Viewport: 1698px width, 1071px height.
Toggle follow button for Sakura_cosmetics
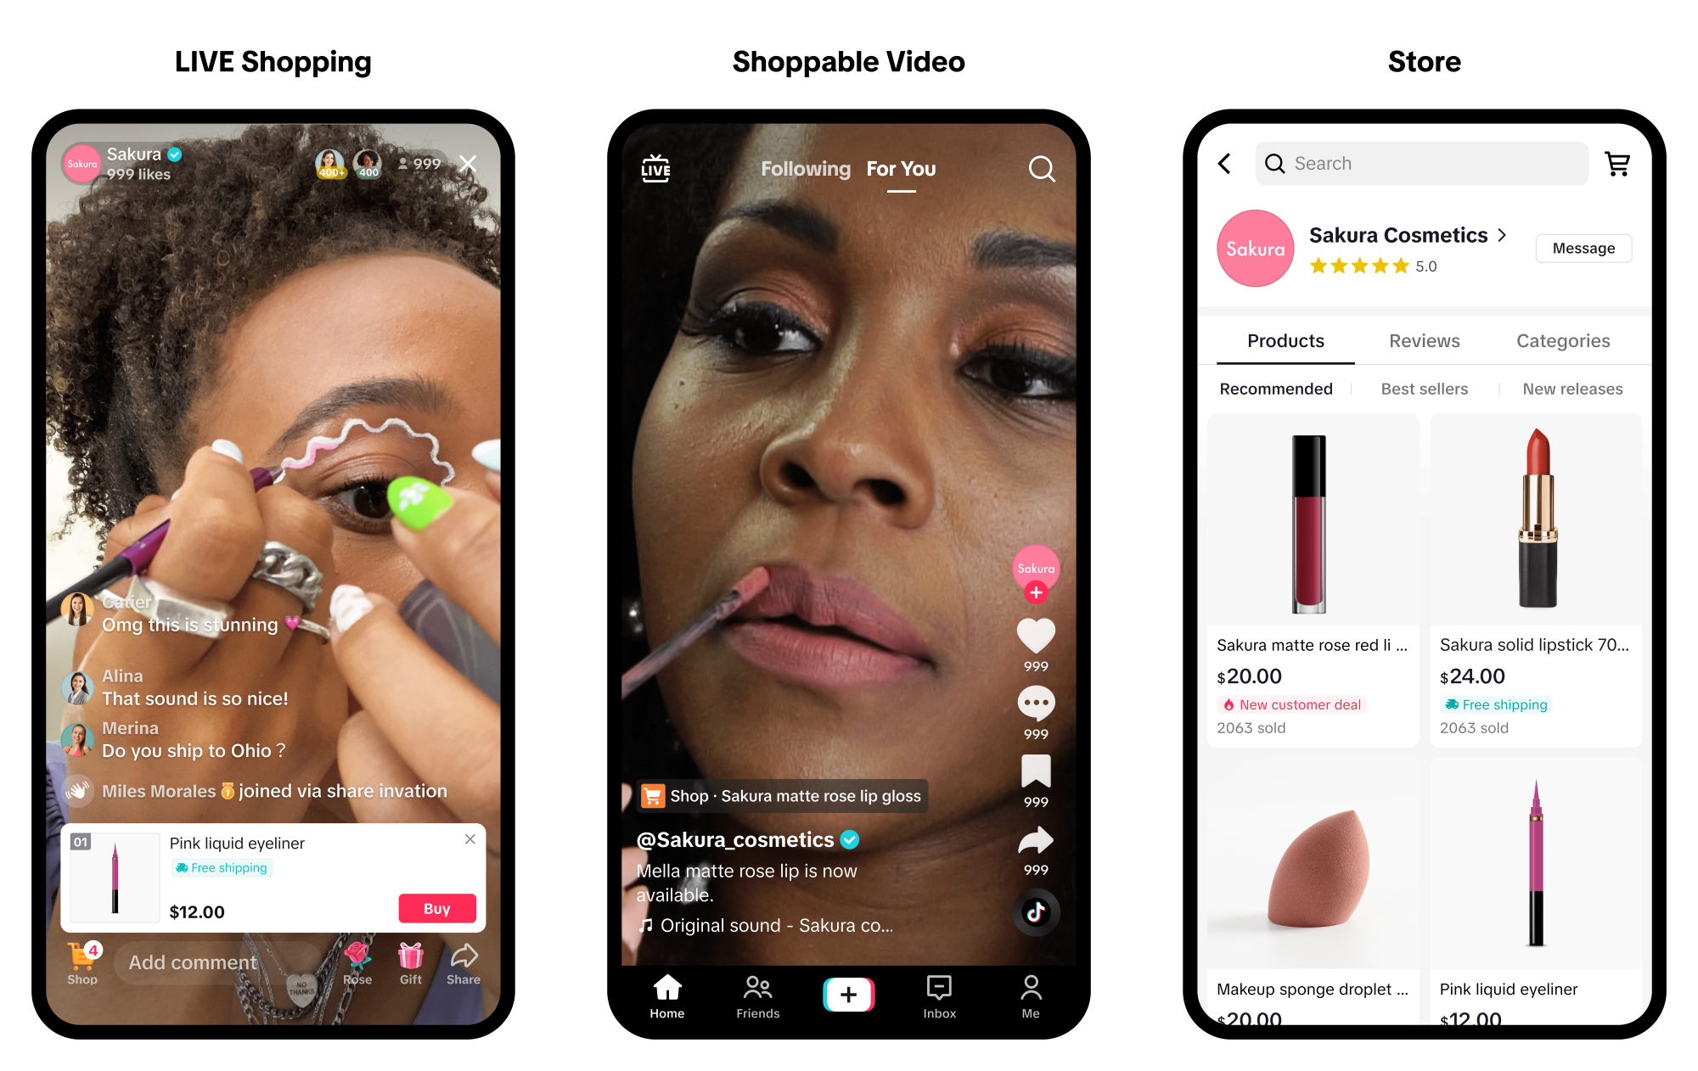coord(1034,597)
